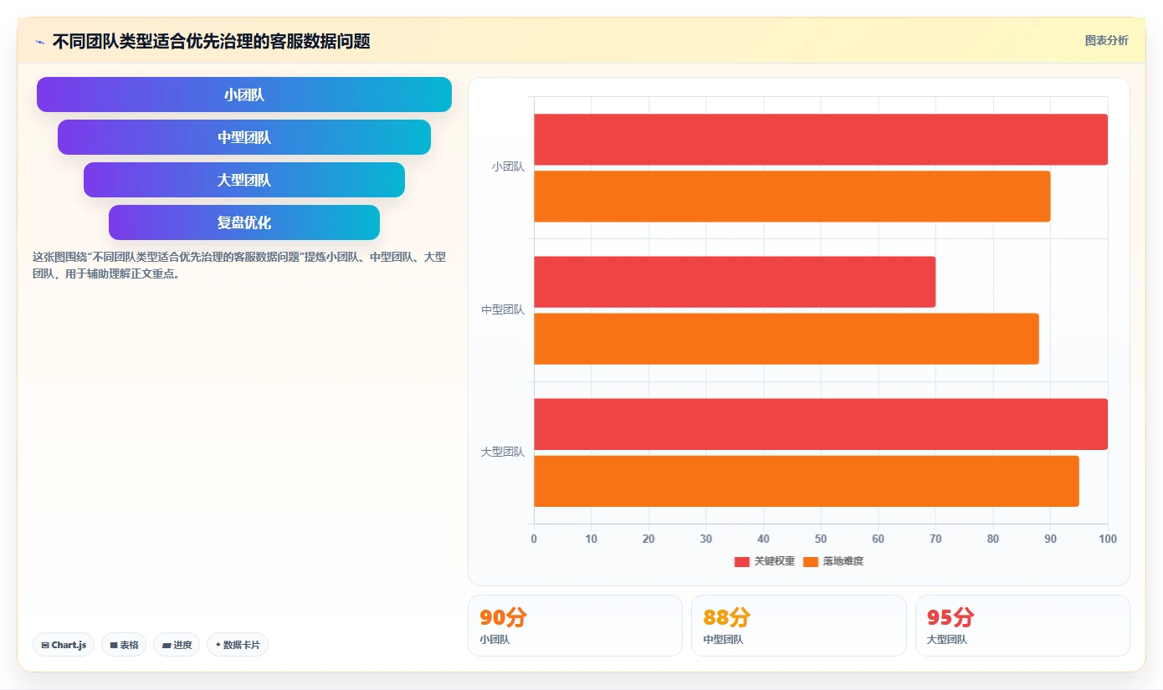Click the 图表分析 label in header
The width and height of the screenshot is (1163, 690).
[1106, 40]
